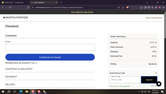
Task: Open Extra 40% Off Sale Styles link
Action: coord(82,12)
